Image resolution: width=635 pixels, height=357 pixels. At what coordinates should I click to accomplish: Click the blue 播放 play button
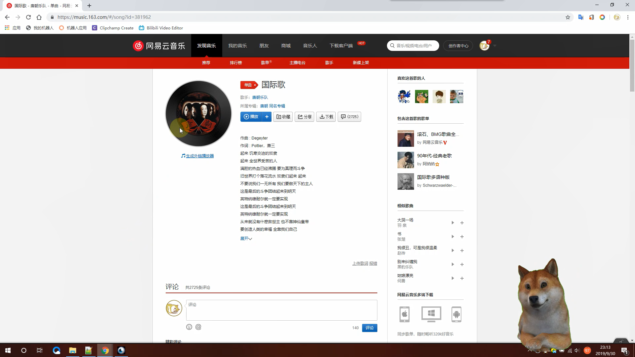[251, 117]
